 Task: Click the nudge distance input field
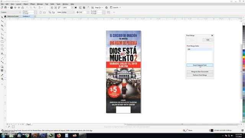pos(83,12)
